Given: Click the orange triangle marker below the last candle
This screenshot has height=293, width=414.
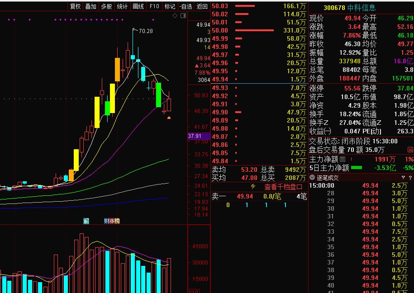Looking at the screenshot, I should 169,118.
